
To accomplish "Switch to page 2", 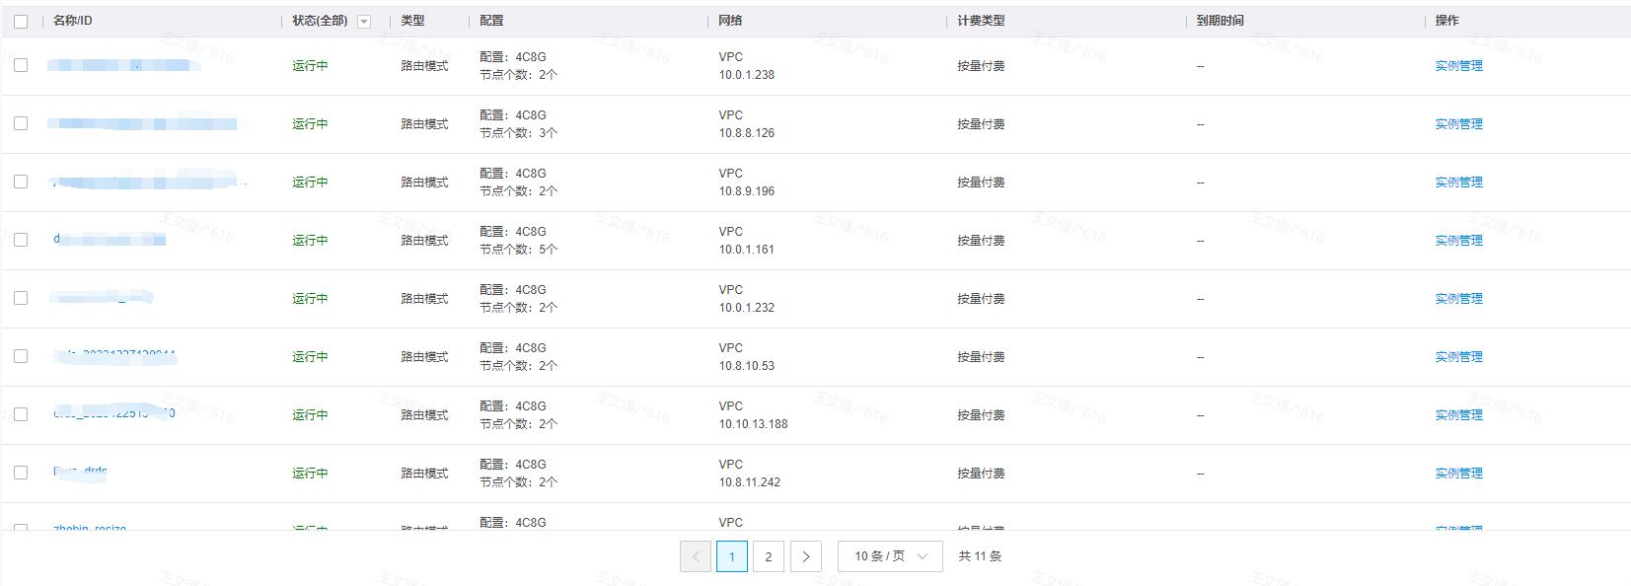I will point(769,556).
